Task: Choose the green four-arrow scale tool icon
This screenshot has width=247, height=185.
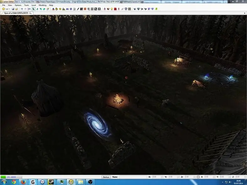Action: point(44,9)
